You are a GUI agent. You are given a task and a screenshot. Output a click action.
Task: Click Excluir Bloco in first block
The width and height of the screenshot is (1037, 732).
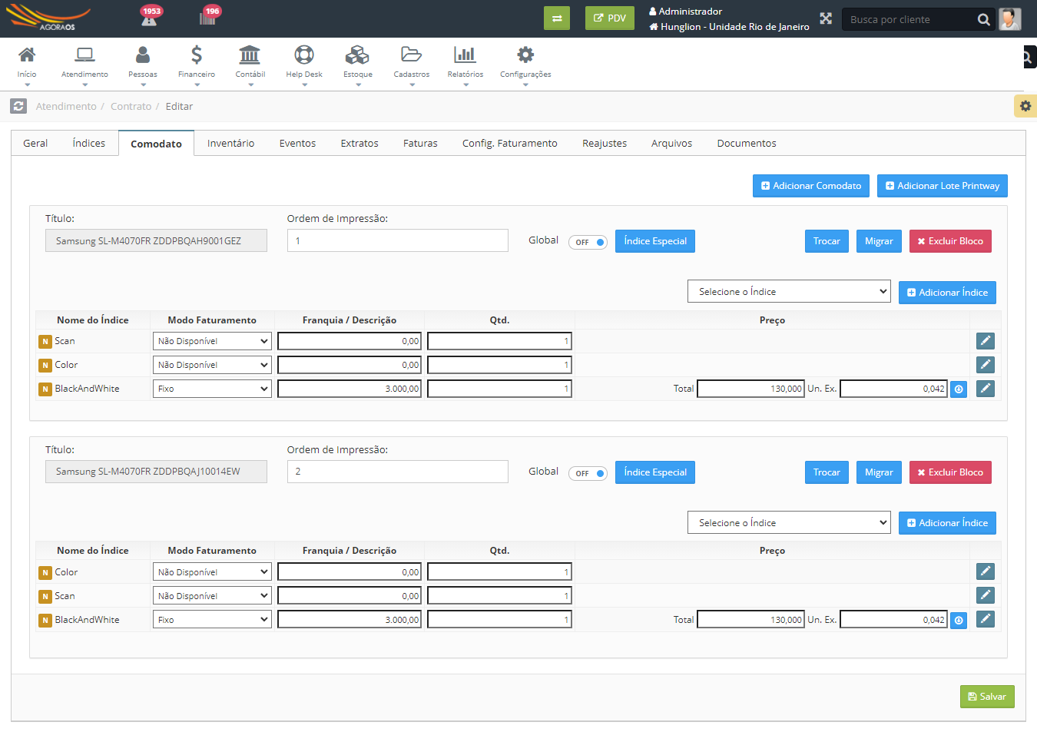(950, 241)
